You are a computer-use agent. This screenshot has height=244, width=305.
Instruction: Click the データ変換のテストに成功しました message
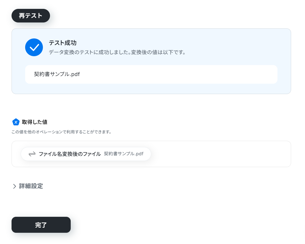coord(89,52)
